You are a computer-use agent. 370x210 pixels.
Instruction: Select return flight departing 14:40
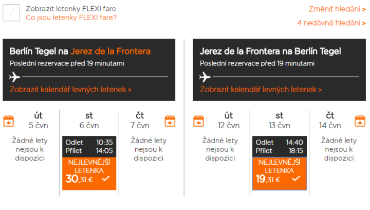point(280,146)
